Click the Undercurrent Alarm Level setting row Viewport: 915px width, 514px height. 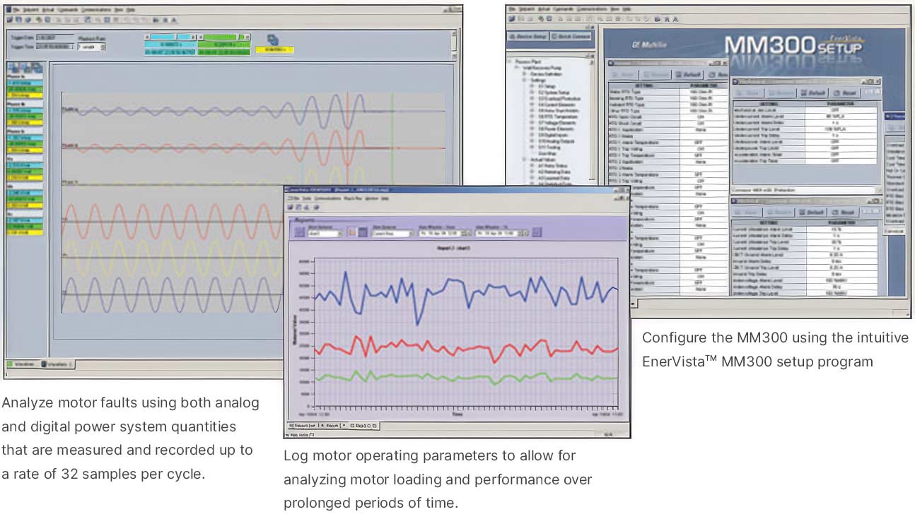tap(803, 116)
